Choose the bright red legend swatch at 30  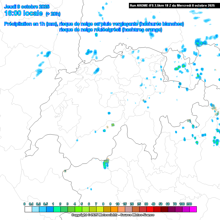[150, 209]
